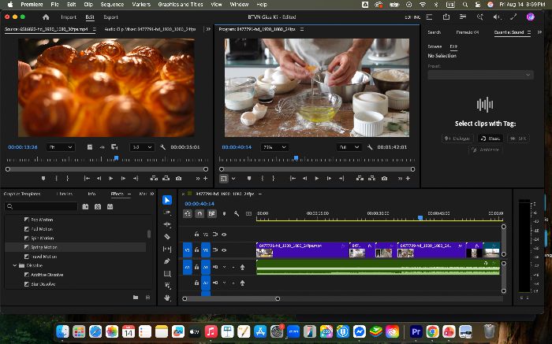Open Source monitor resolution dropdown
Viewport: 552px width, 344px height.
[142, 147]
